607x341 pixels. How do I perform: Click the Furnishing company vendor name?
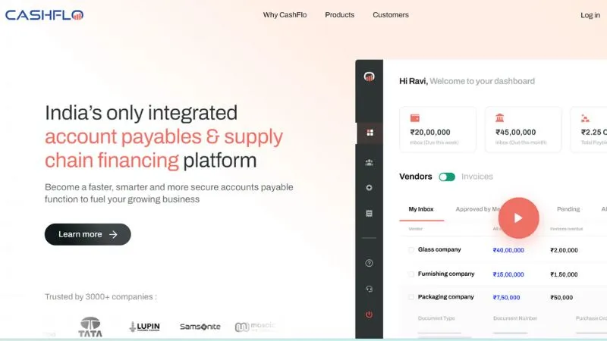[x=446, y=274]
